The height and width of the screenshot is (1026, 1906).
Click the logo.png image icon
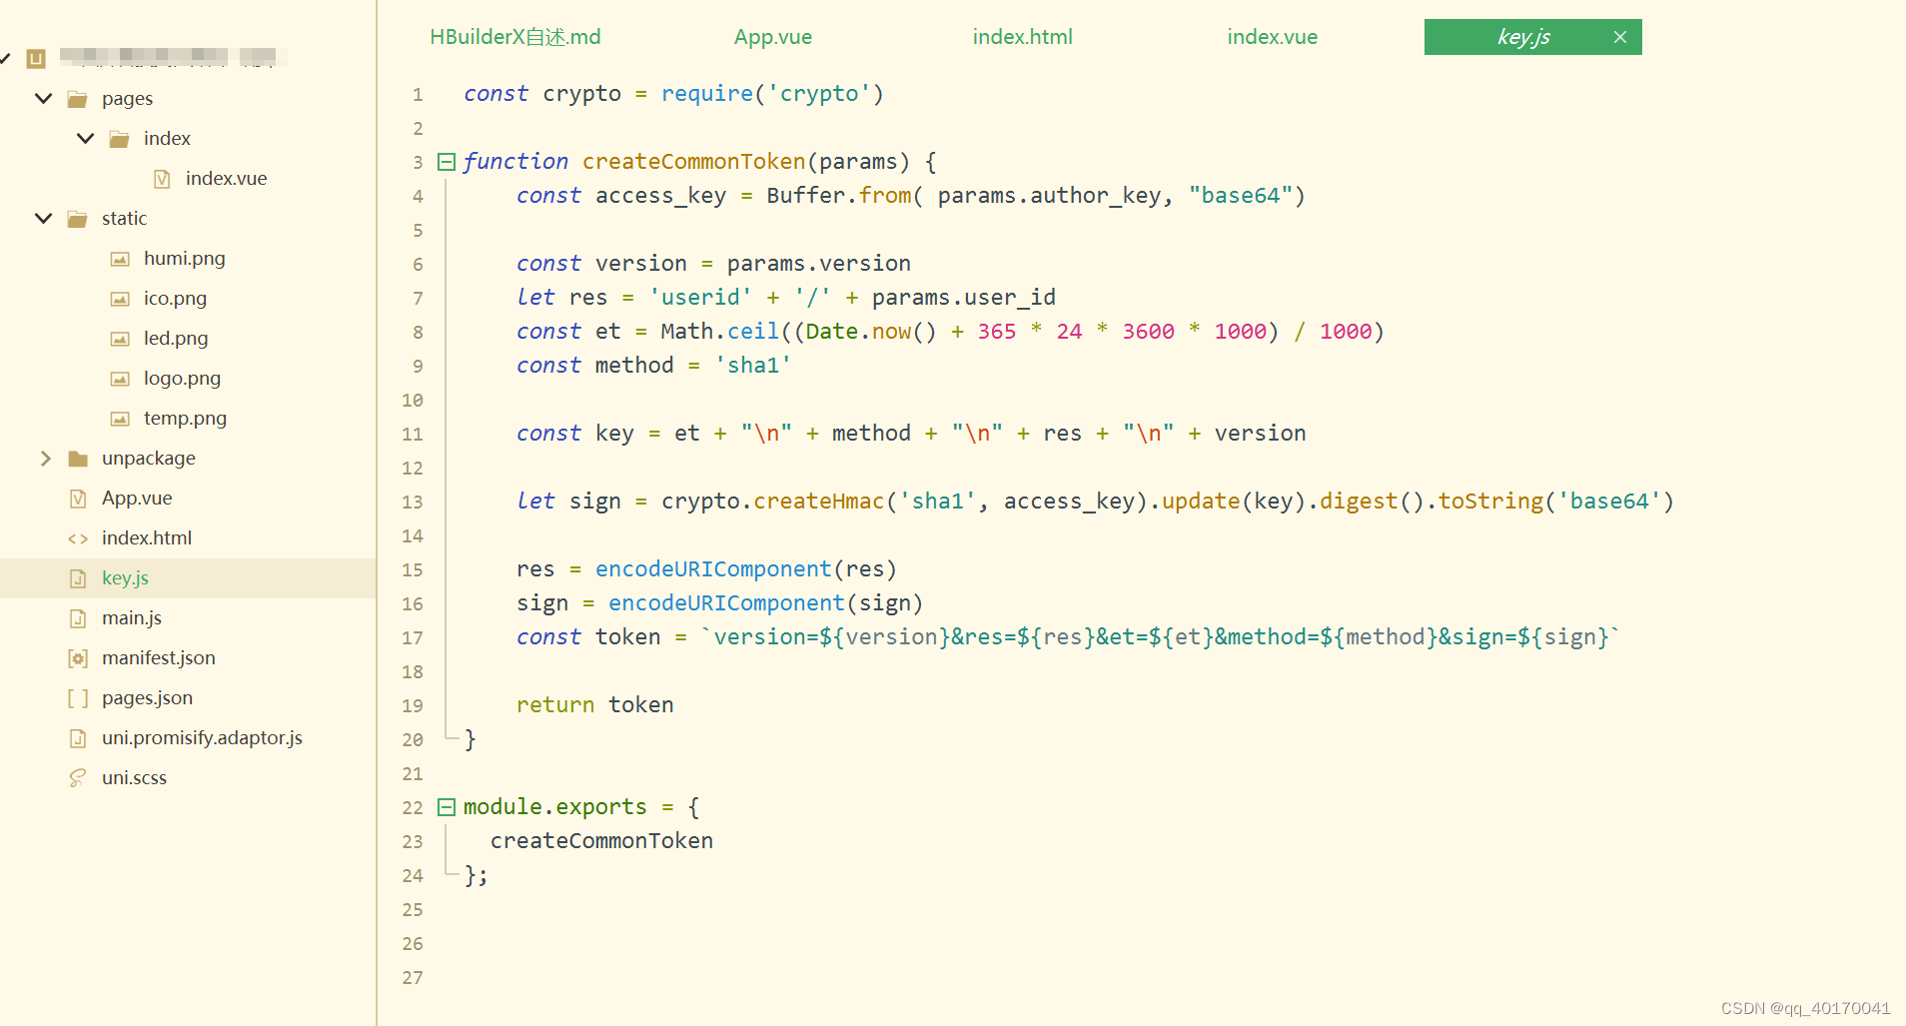coord(120,379)
